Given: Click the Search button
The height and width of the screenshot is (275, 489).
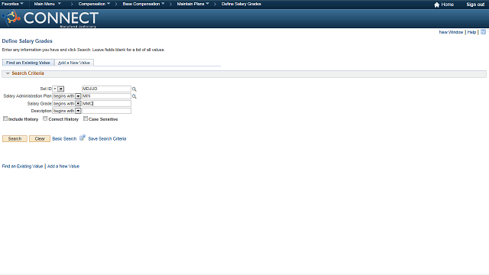Looking at the screenshot, I should [15, 139].
